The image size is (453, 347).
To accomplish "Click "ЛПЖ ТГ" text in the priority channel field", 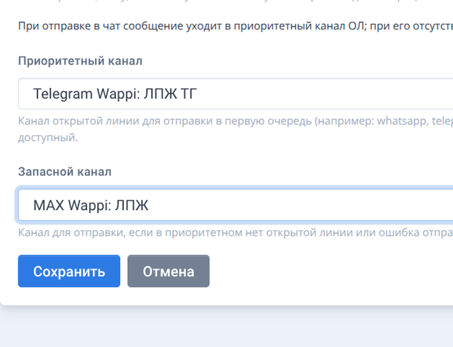I will [170, 94].
